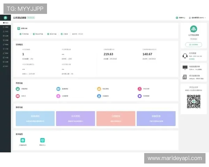Click the yellow 班级课程 class course icon
This screenshot has width=209, height=167.
99,89
